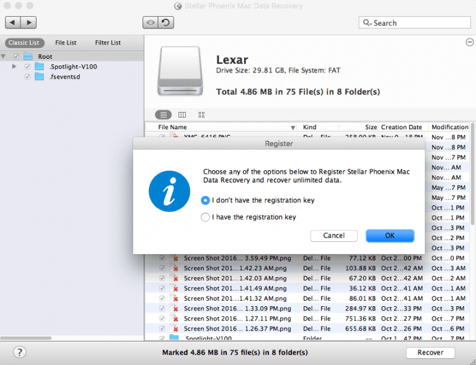
Task: Click the File Name sort arrow
Action: (x=293, y=127)
